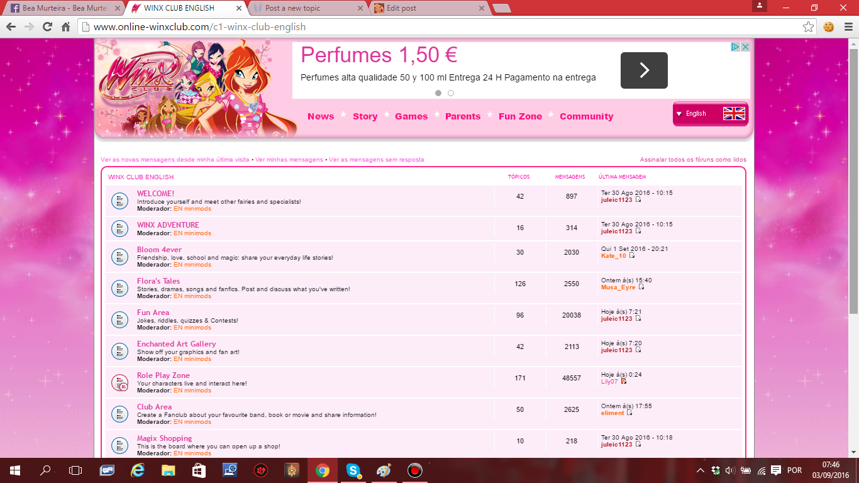859x483 pixels.
Task: Click Ver as novas mensagens desde minha última visita
Action: click(175, 160)
